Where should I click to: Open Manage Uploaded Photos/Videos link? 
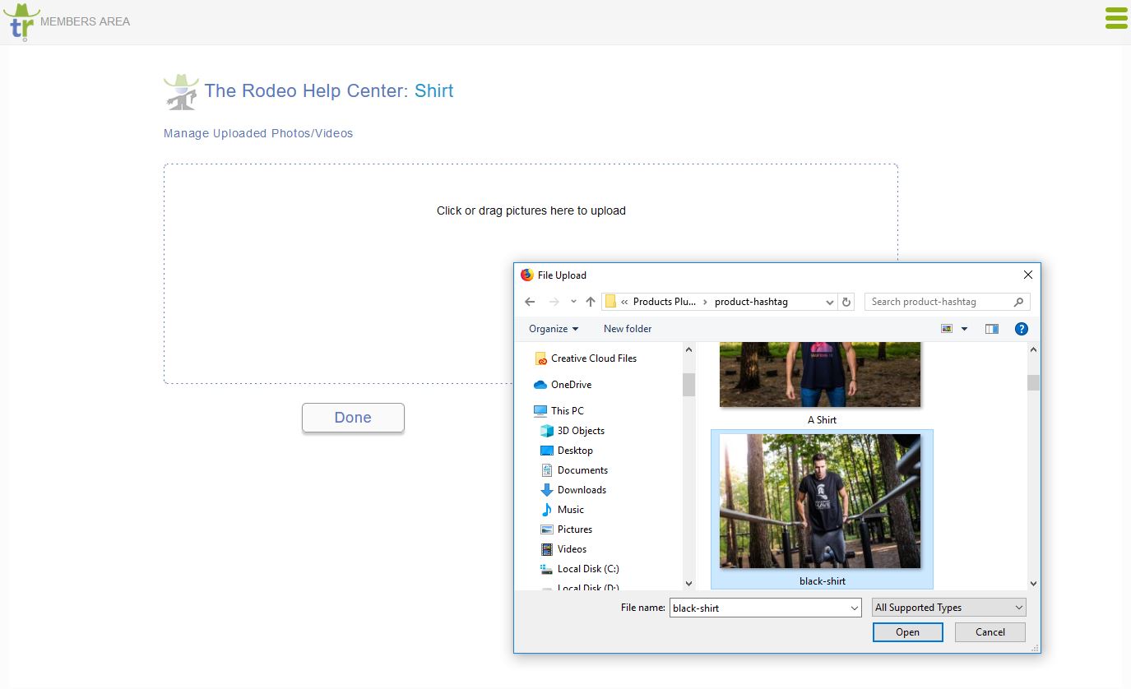[x=258, y=133]
